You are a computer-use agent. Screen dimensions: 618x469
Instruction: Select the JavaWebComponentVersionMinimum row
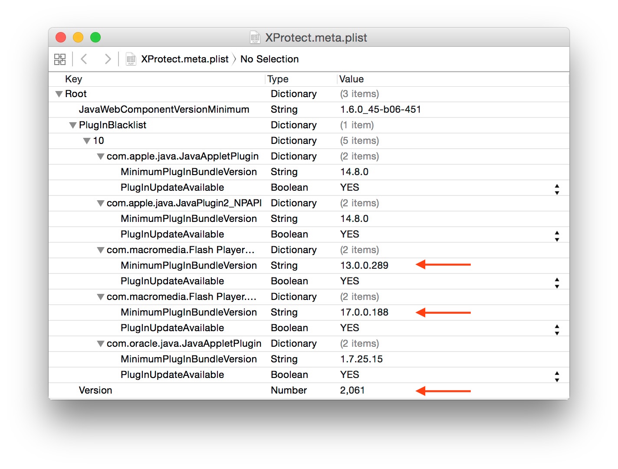164,110
